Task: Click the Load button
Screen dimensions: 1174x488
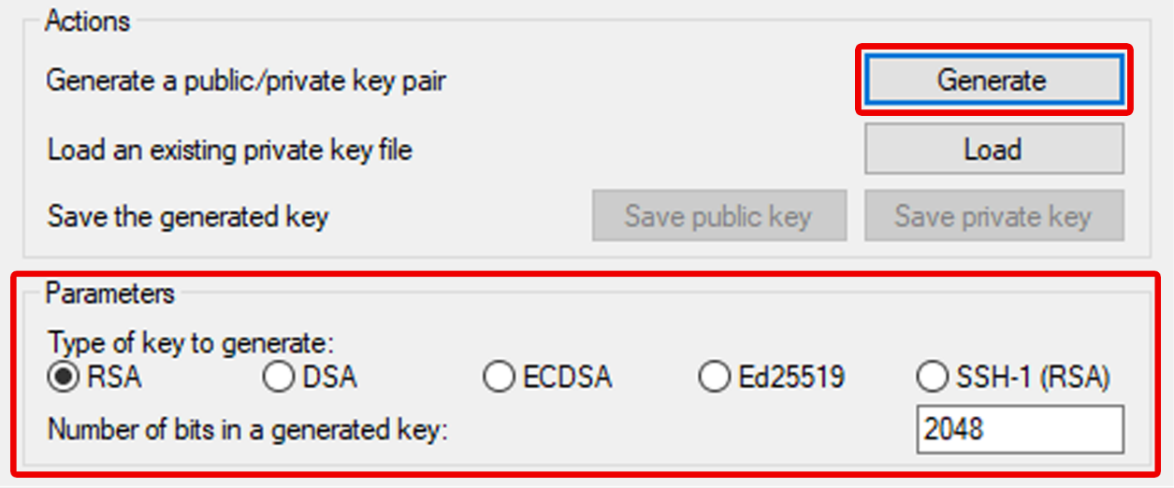Action: pos(993,150)
